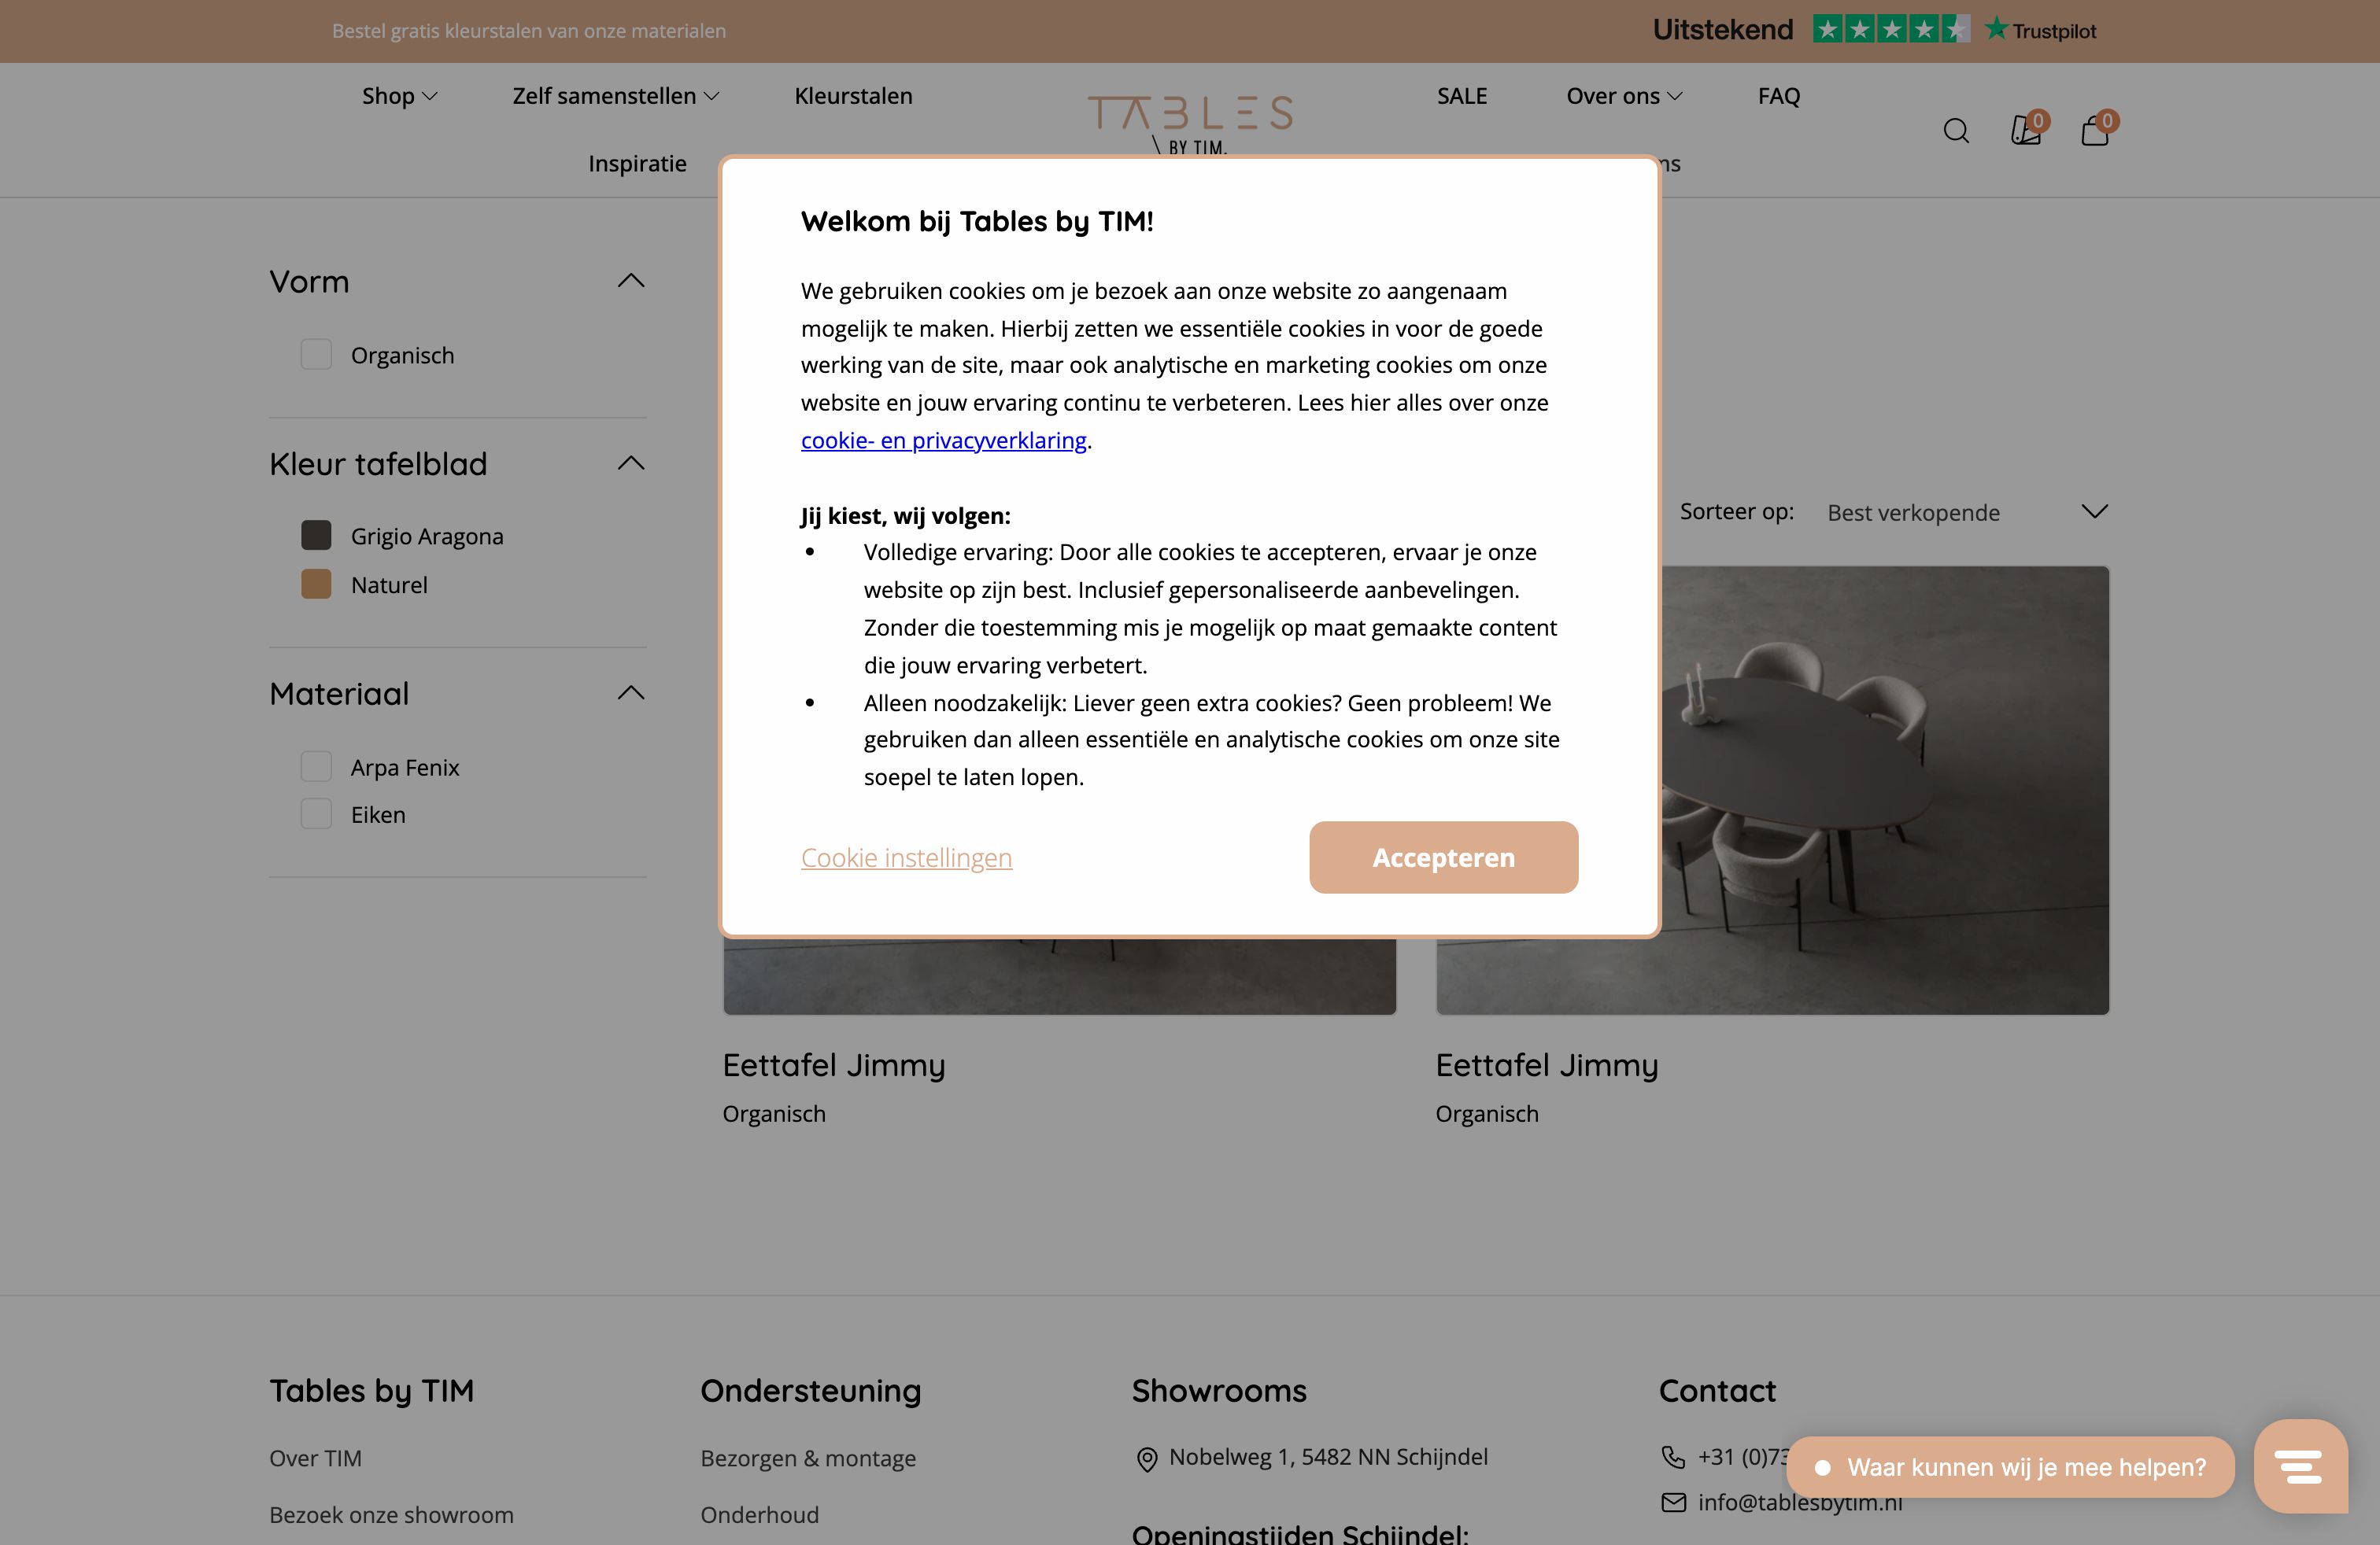Open the wishlist icon with badge 0

pyautogui.click(x=2025, y=131)
